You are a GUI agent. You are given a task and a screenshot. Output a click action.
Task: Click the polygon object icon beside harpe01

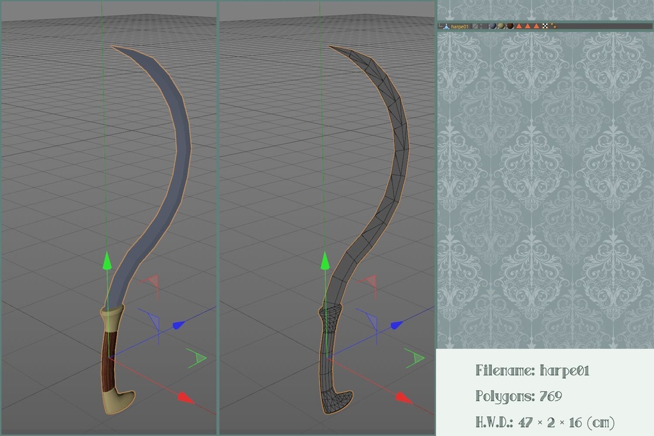446,26
